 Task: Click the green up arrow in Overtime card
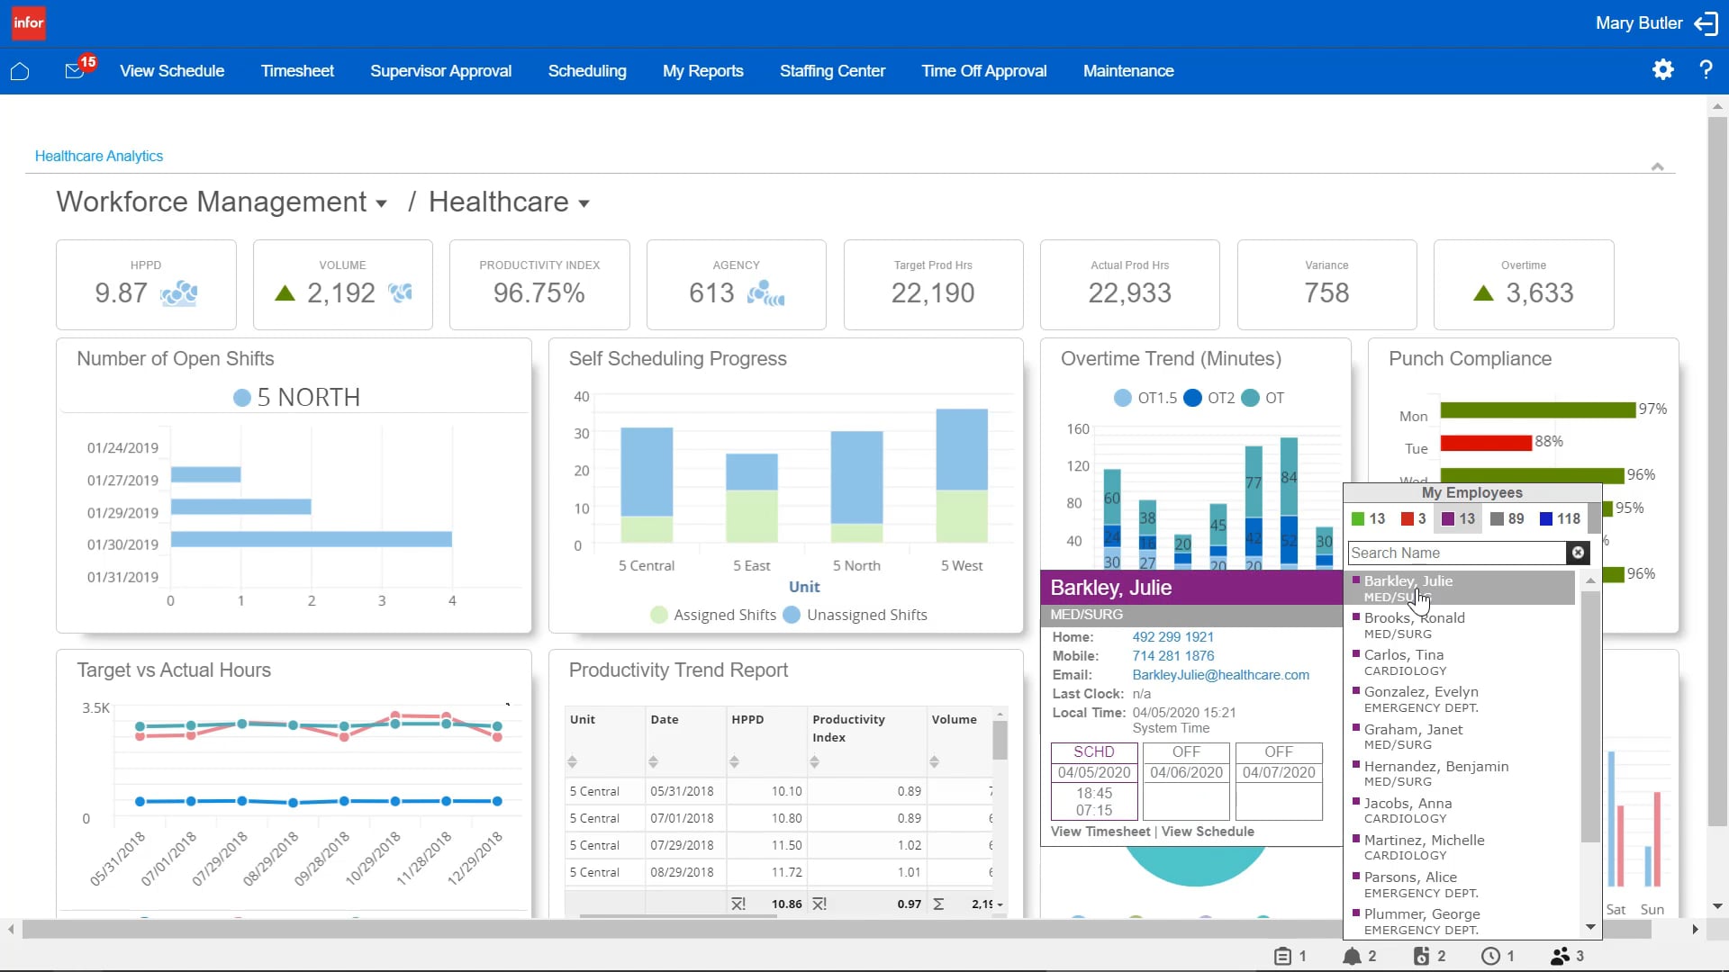[x=1483, y=293]
